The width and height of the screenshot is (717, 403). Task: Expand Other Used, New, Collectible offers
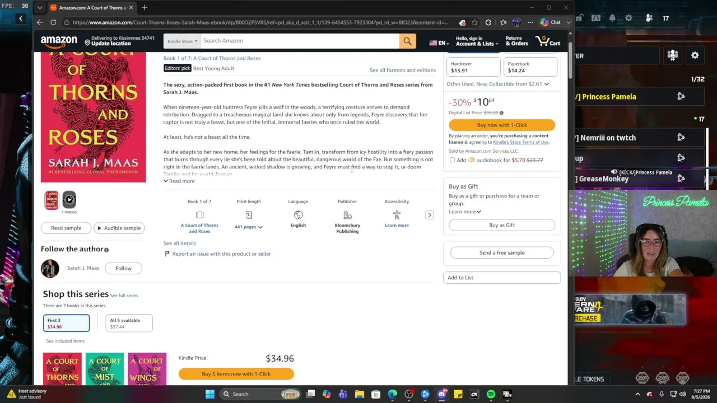[x=497, y=84]
